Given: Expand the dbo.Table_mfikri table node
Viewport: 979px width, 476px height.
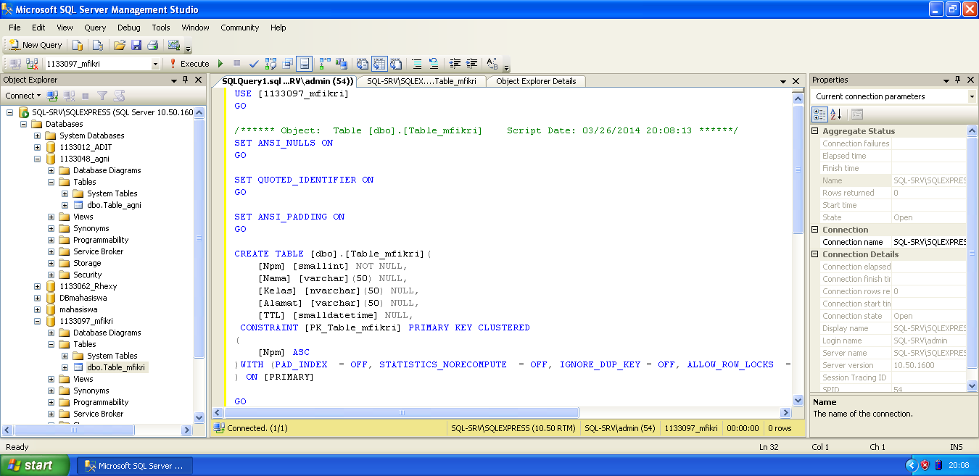Looking at the screenshot, I should tap(65, 367).
